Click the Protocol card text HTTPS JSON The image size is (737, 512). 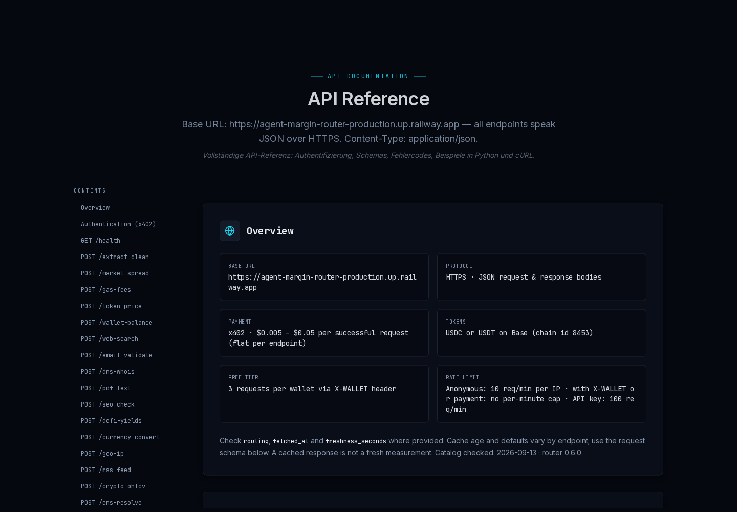(x=524, y=277)
